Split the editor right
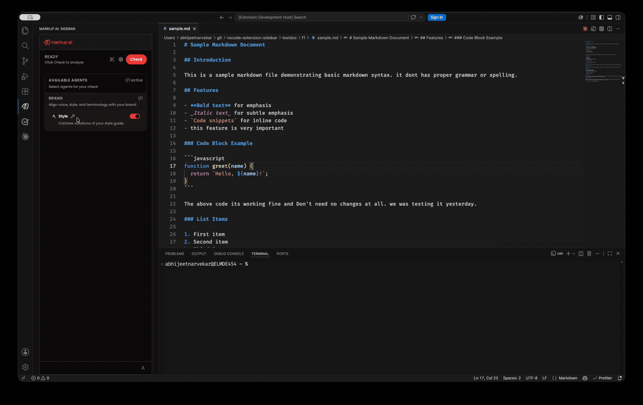The width and height of the screenshot is (643, 405). click(x=610, y=29)
